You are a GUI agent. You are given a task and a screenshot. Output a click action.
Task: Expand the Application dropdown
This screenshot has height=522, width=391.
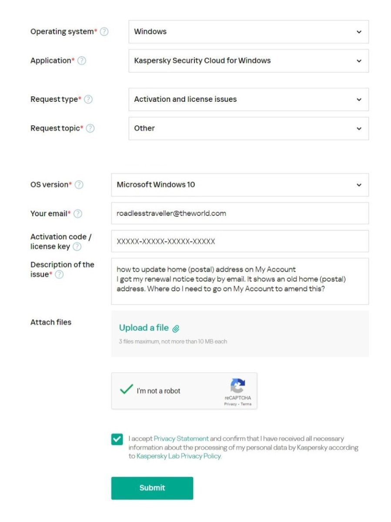248,61
